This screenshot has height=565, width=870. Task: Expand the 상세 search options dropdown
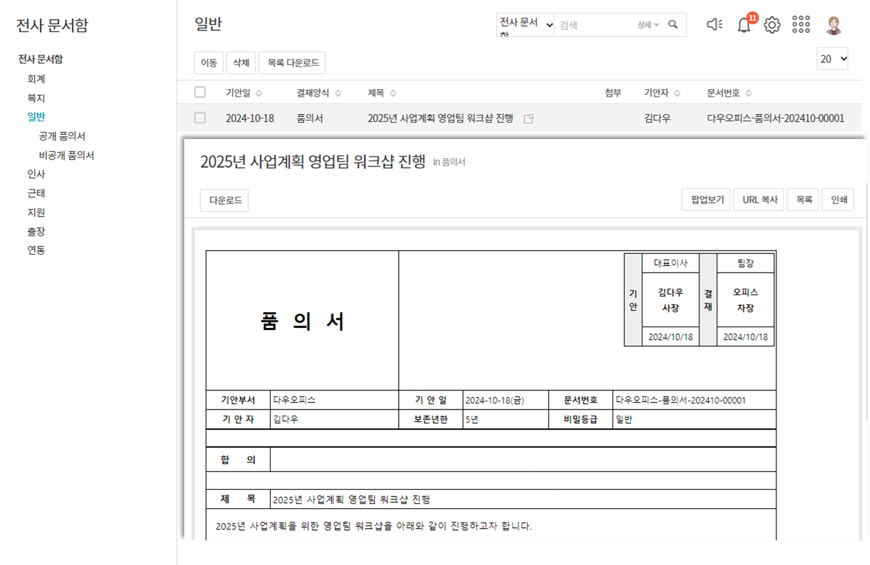(648, 25)
